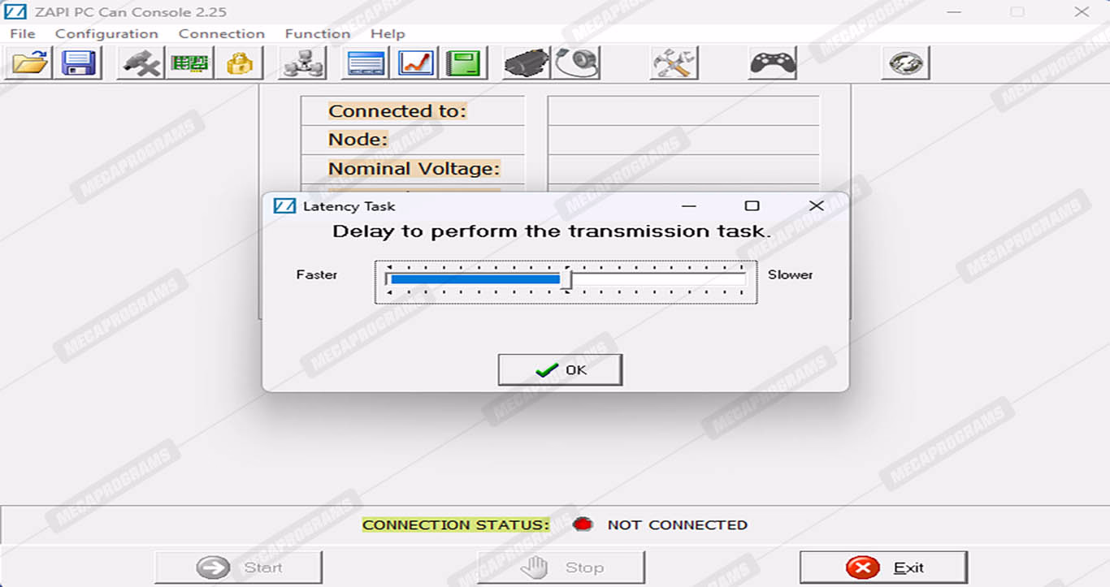Screen dimensions: 1110x587
Task: Click the 'Delay to perform the transmission task.' text
Action: coord(552,231)
